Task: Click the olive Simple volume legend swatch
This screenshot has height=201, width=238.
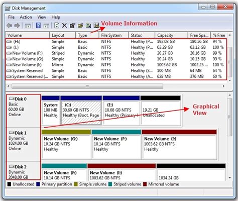Action: pos(76,184)
